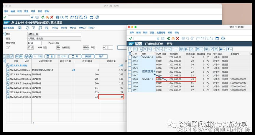Click the pencil Change icon left of 日期 button

12,56
